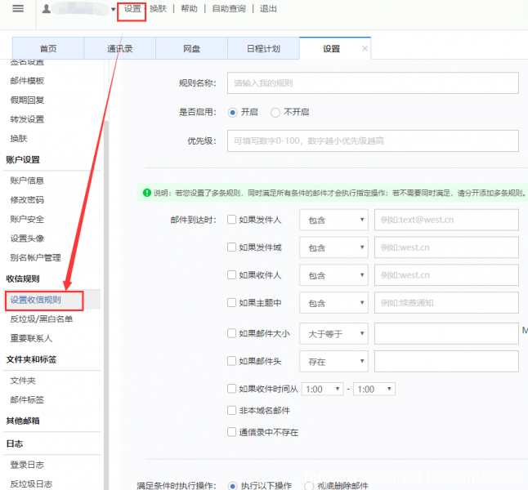Switch to the 日程计划 tab

263,48
